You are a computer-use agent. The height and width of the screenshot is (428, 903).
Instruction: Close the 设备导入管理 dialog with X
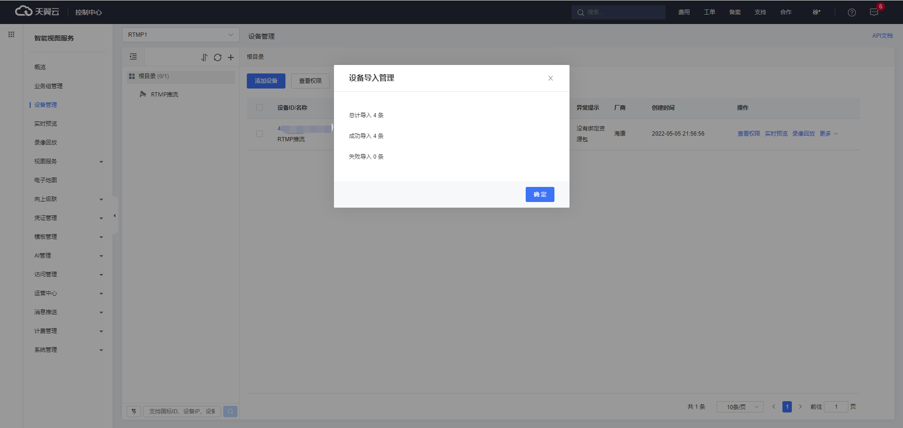pos(550,78)
